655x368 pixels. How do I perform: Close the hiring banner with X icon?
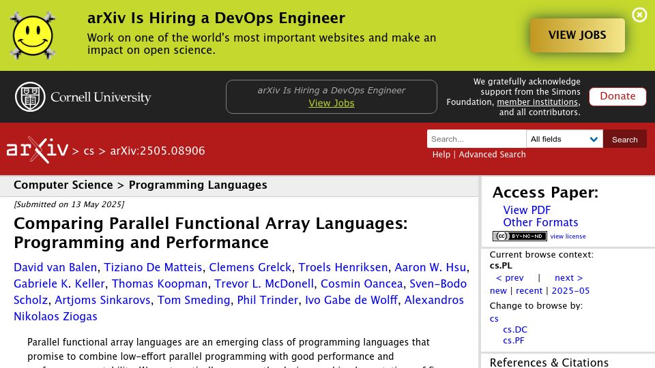(639, 15)
